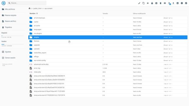This screenshot has width=189, height=106.
Task: Click the folder icon of the uploads row
Action: tap(31, 49)
